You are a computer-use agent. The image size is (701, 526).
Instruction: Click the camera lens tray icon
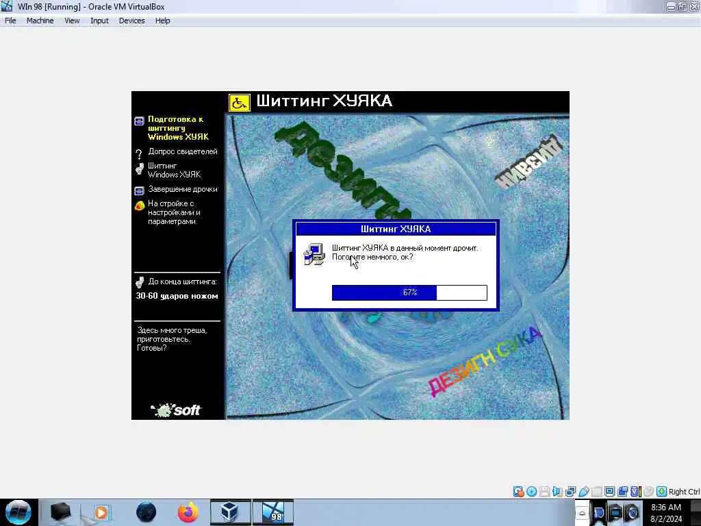click(x=631, y=512)
